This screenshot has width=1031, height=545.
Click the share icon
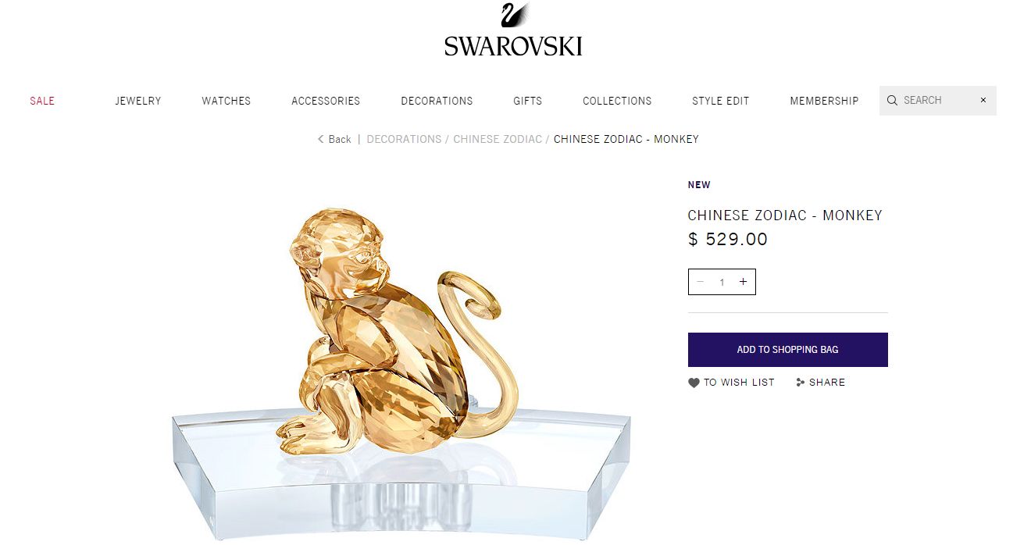(800, 383)
